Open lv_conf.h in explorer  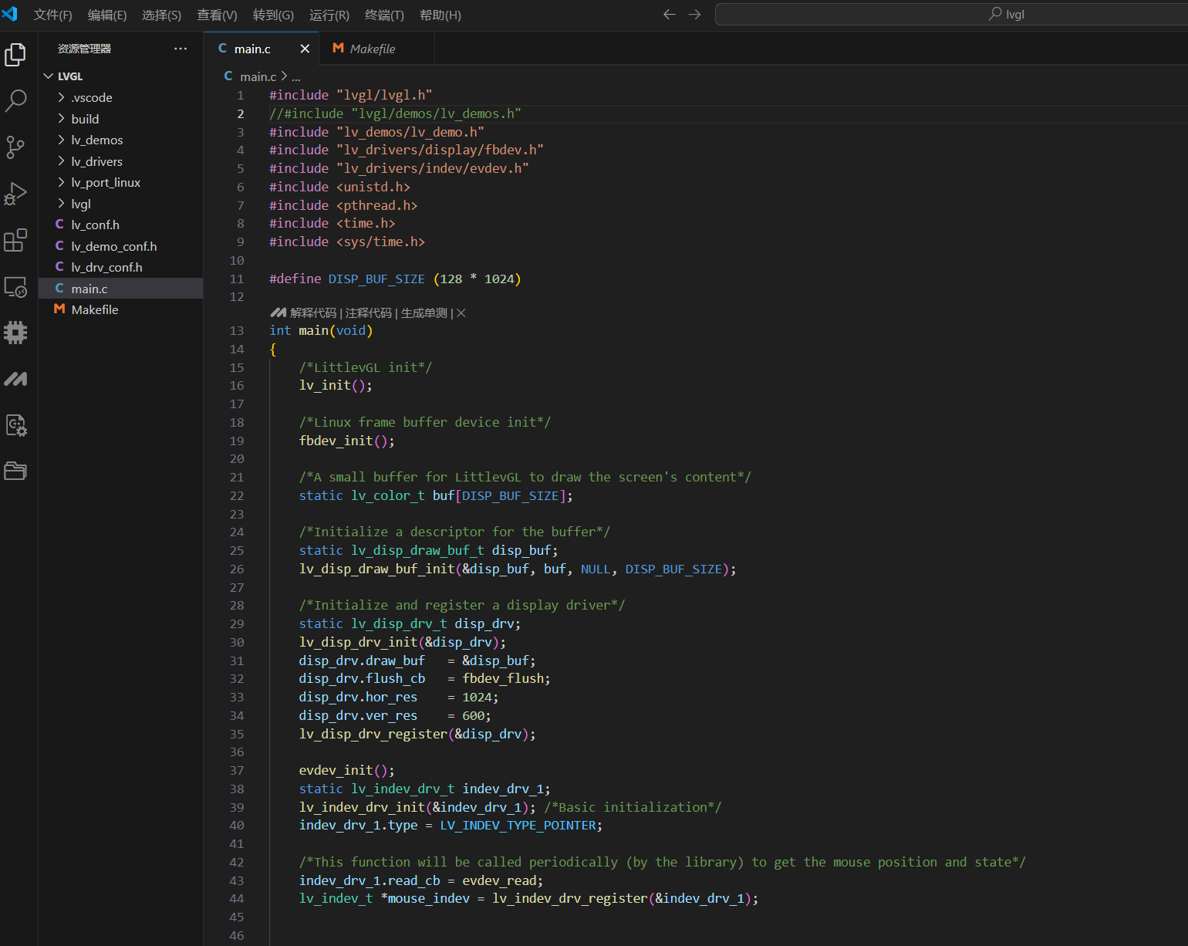[x=120, y=225]
